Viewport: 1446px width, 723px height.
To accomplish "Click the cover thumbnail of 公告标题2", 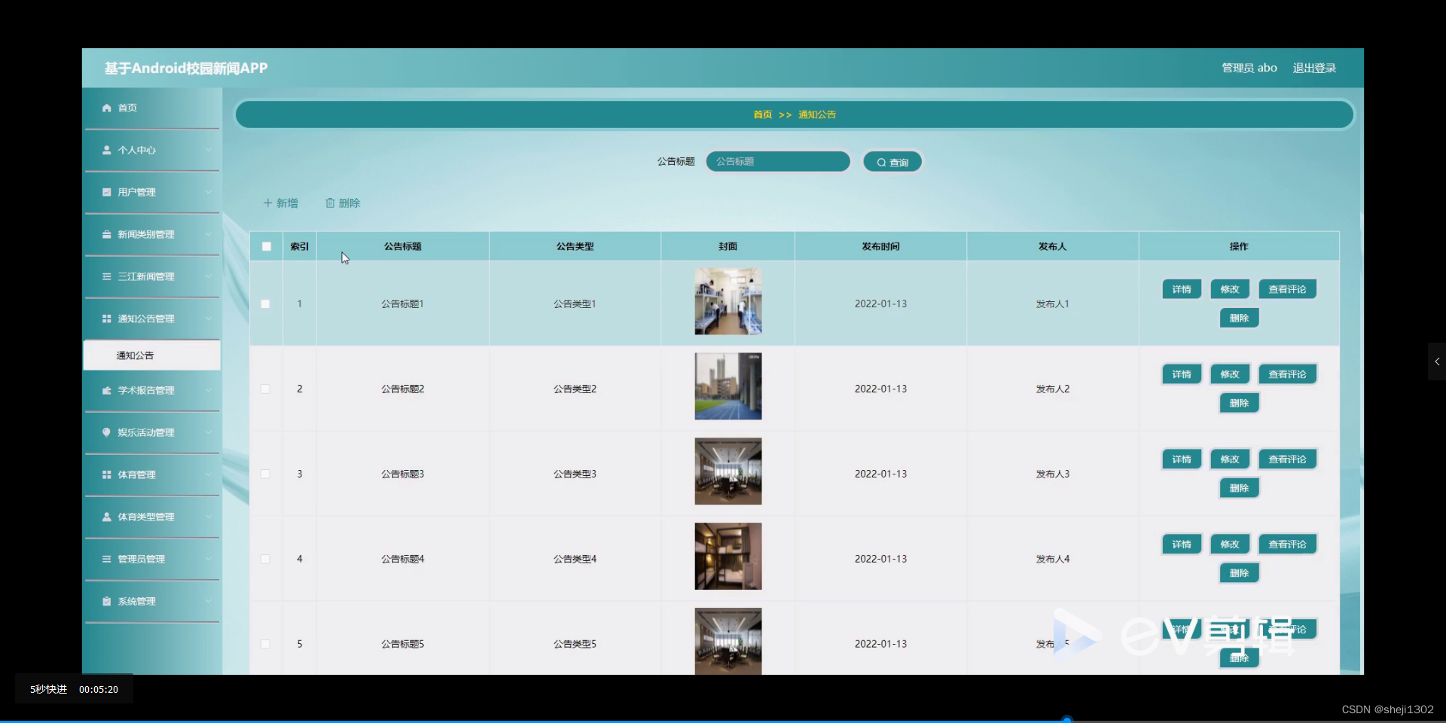I will [x=728, y=386].
